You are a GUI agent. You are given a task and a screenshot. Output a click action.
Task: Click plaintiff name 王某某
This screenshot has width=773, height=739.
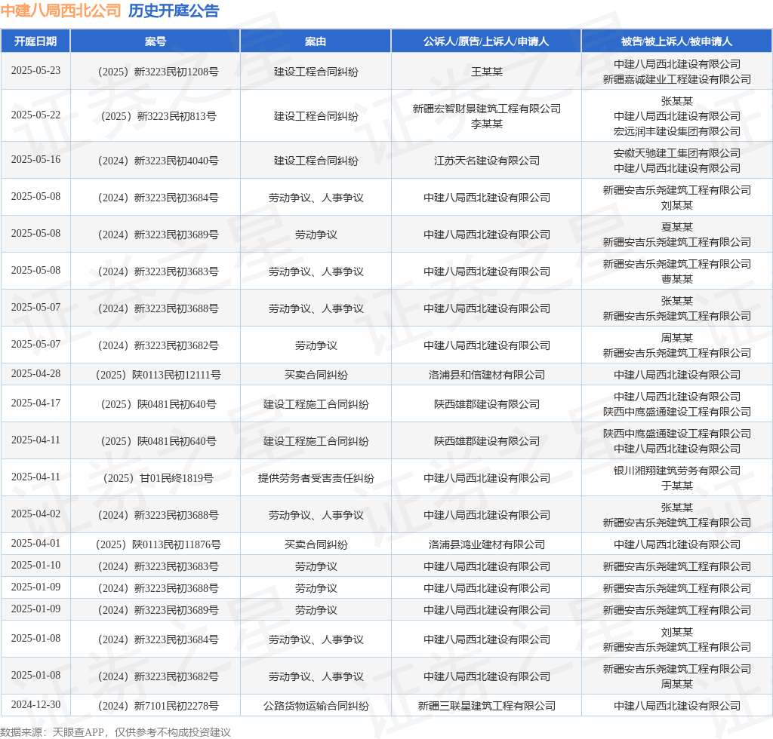pyautogui.click(x=487, y=72)
